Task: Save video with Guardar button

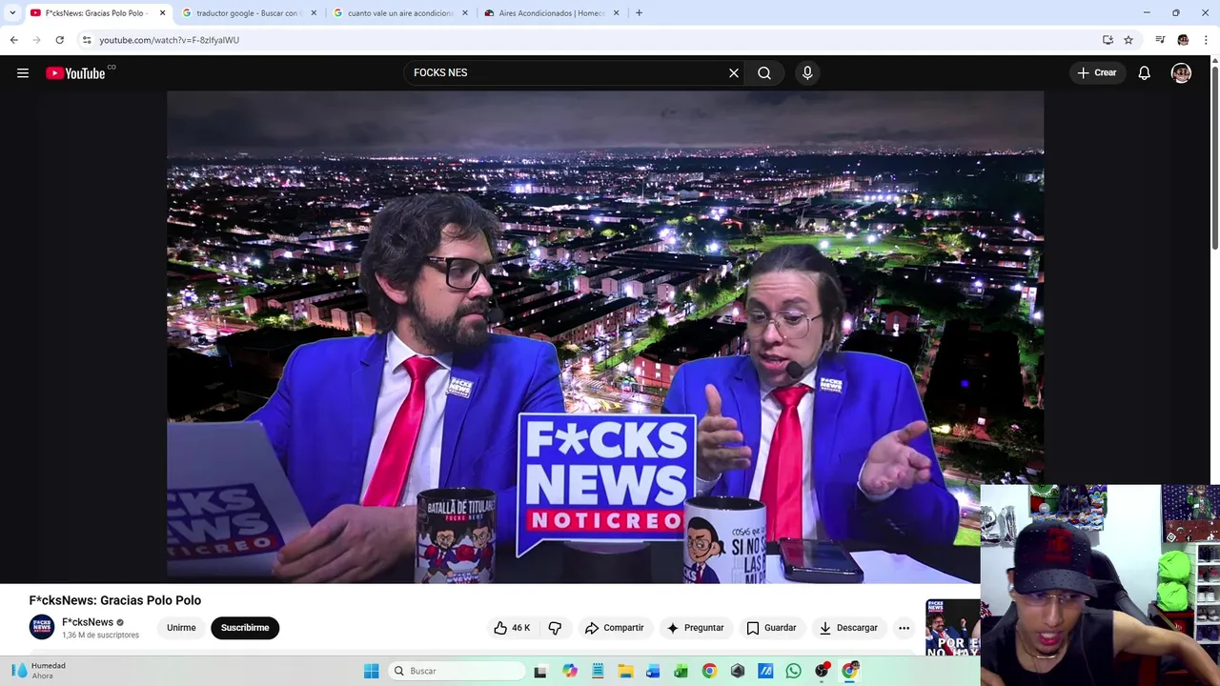Action: click(771, 628)
